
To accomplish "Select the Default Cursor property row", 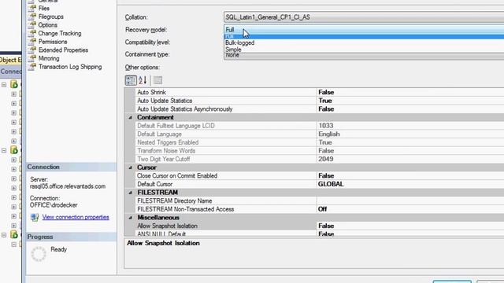I will tap(320, 184).
